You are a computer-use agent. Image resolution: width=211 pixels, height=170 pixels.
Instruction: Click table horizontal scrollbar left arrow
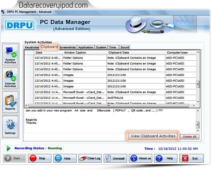point(26,106)
